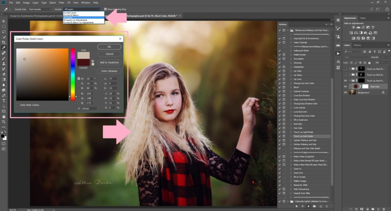Screen dimensions: 391x211
Task: Open the Sample Size dropdown
Action: coord(39,9)
